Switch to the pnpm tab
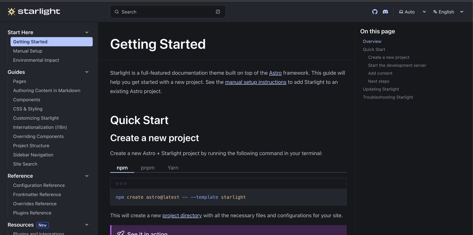The image size is (473, 235). [148, 168]
